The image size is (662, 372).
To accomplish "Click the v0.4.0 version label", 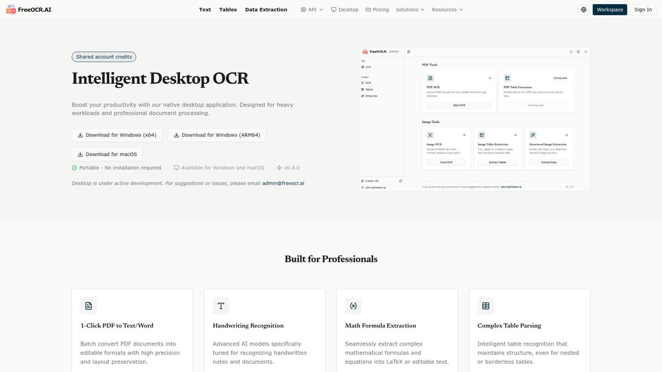I will click(x=292, y=167).
